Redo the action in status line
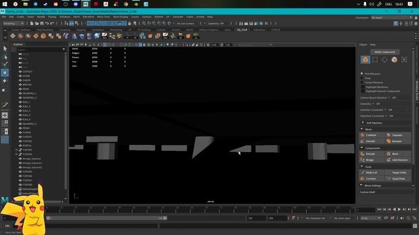419x235 pixels. tap(52, 23)
